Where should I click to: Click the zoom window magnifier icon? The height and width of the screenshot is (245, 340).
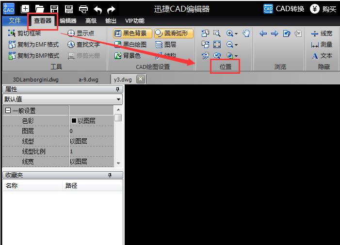pos(217,33)
